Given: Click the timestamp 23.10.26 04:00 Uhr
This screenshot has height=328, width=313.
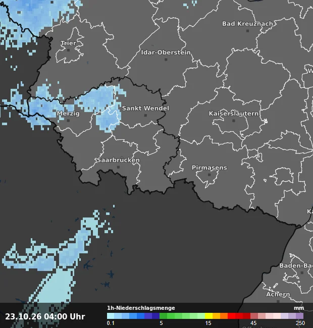Looking at the screenshot, I should pos(45,316).
